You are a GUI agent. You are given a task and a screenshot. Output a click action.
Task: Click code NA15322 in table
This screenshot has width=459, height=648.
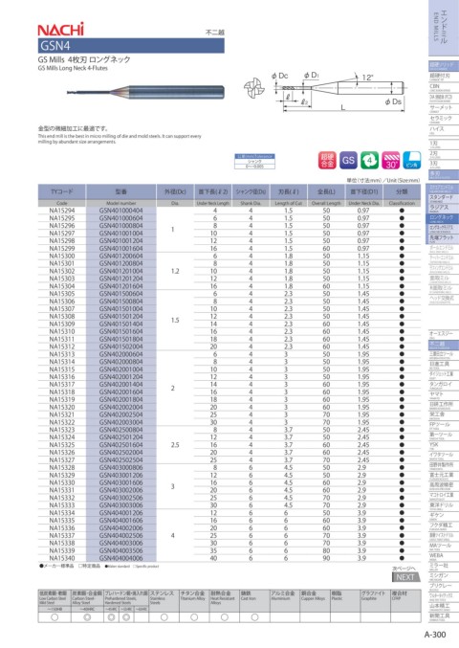(62, 422)
